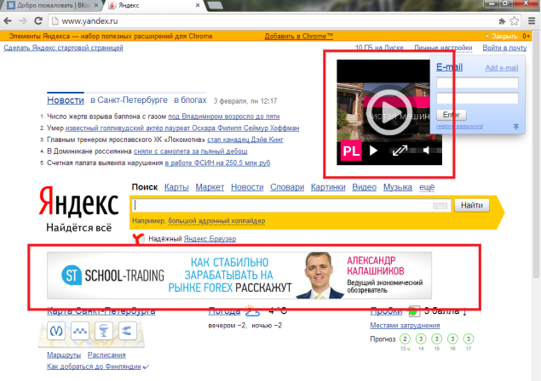Screen dimensions: 541x381
Task: Open the Маркет search category
Action: [210, 187]
